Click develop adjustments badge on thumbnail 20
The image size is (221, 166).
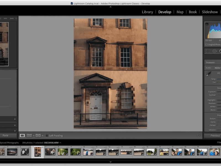click(219, 154)
